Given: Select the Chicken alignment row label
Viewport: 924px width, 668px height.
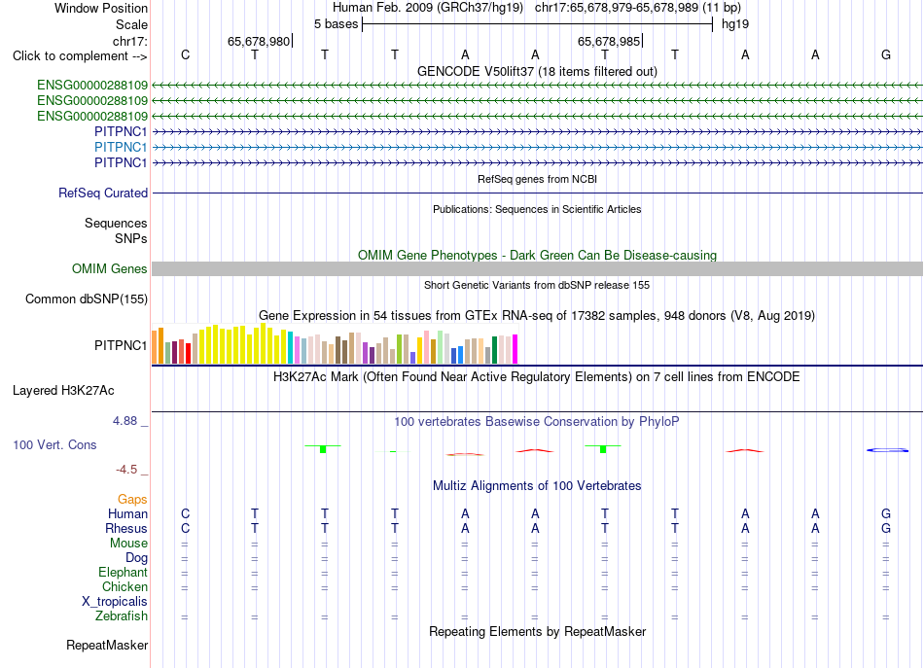Looking at the screenshot, I should (x=124, y=586).
